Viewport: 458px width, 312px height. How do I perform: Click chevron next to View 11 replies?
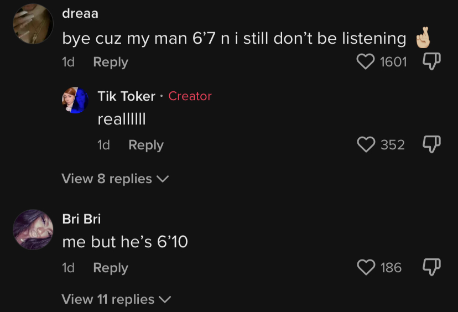pos(165,299)
